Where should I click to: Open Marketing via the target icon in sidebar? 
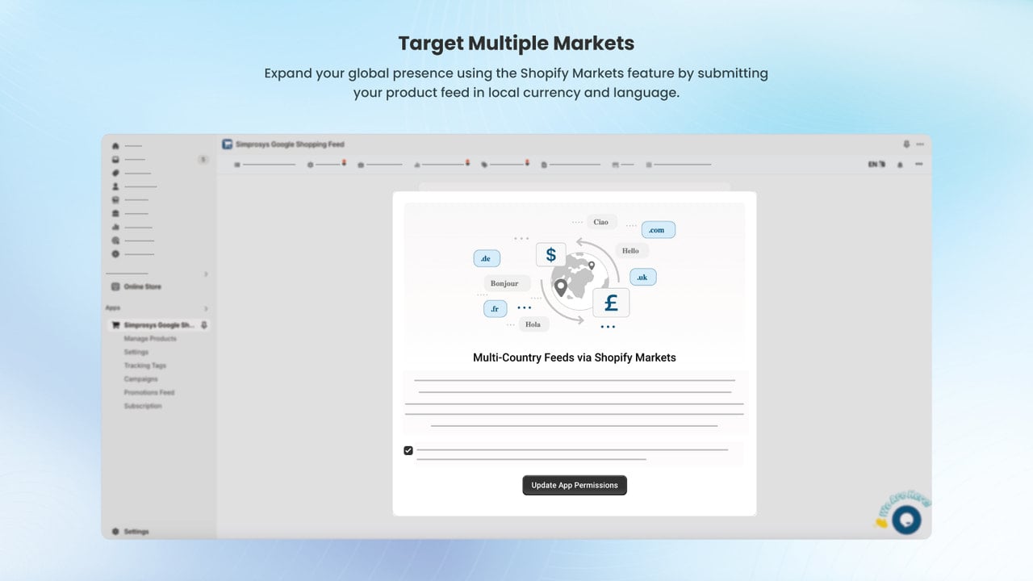(x=115, y=240)
